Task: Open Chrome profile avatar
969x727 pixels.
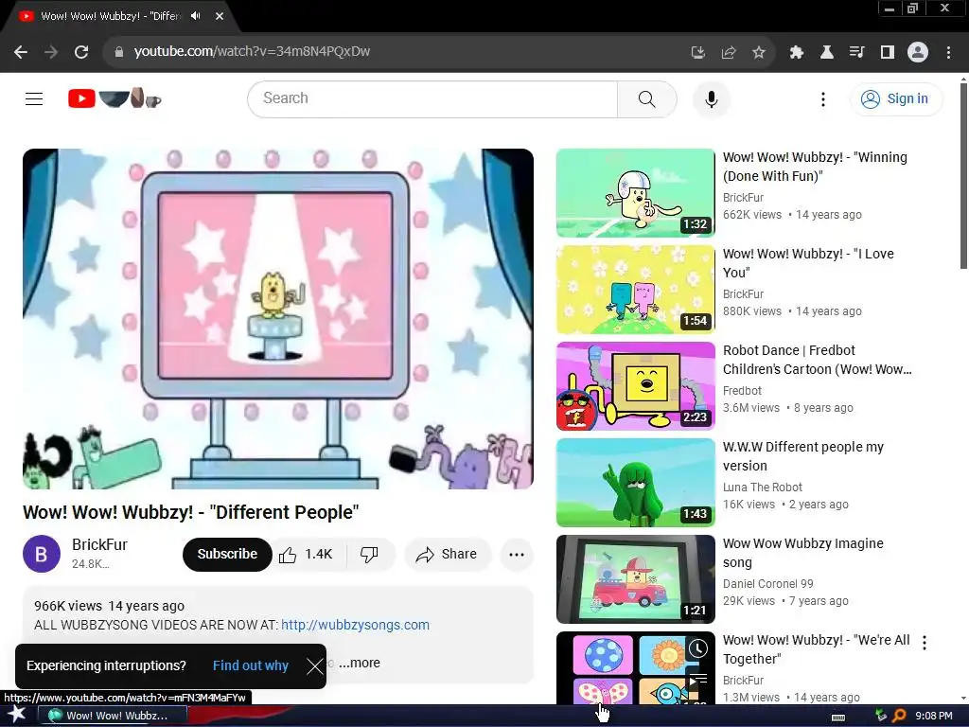Action: click(918, 52)
